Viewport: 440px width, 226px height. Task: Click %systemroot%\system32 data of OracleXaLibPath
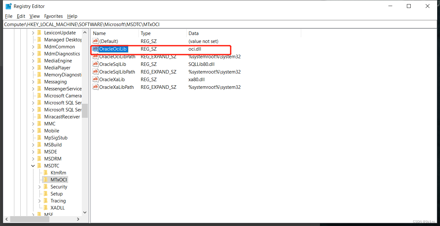point(215,87)
